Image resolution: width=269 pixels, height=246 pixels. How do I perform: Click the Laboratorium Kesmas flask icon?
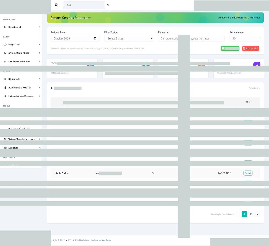click(5, 96)
